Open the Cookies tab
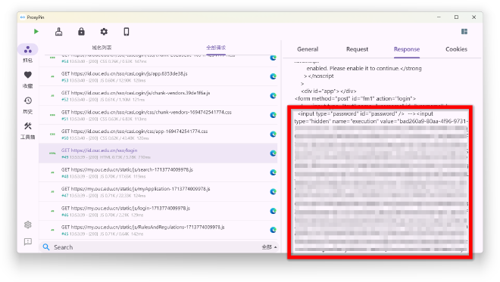Screen dimensions: 500x282 pos(456,49)
